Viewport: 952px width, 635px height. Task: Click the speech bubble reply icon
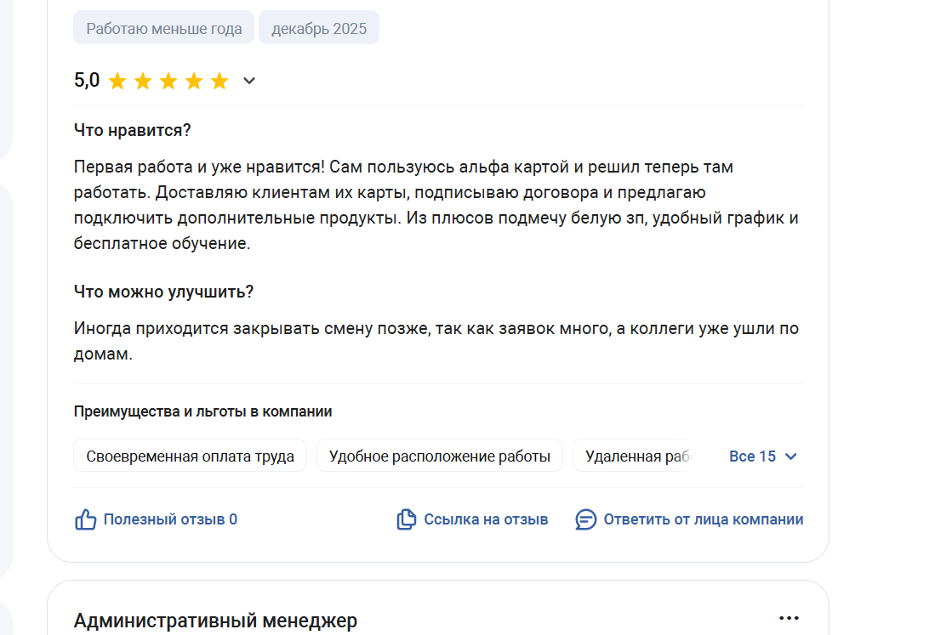[x=585, y=519]
